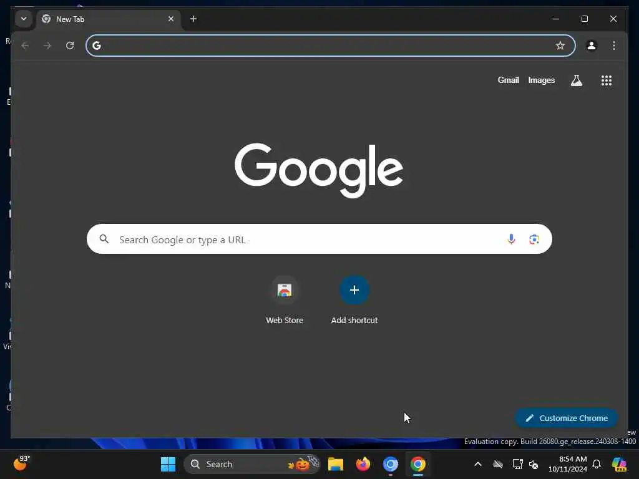Launch Firefox from the taskbar
Image resolution: width=639 pixels, height=479 pixels.
pyautogui.click(x=363, y=464)
